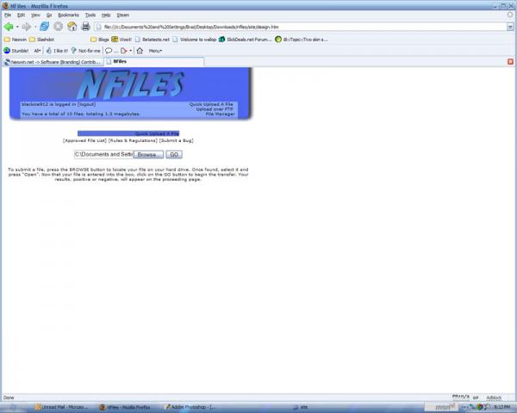Click the Forward arrow button
The width and height of the screenshot is (517, 413).
point(27,27)
